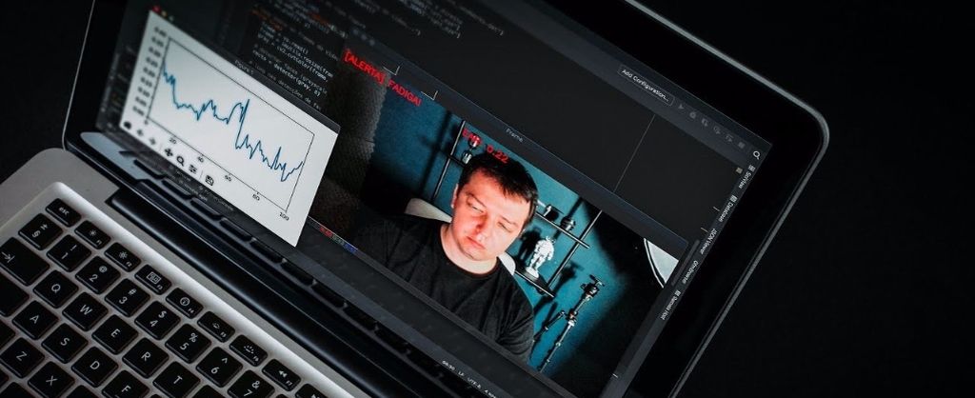Image resolution: width=975 pixels, height=398 pixels.
Task: Click the matplotlib Forward arrow icon
Action: 153,141
